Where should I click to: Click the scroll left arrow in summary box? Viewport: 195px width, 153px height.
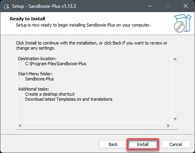tap(20, 126)
